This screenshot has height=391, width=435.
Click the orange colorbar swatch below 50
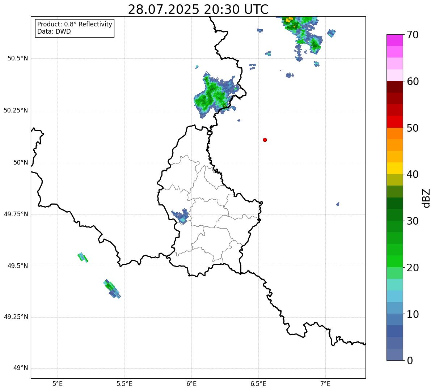[394, 133]
